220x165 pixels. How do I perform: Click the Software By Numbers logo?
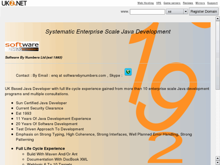pyautogui.click(x=22, y=47)
